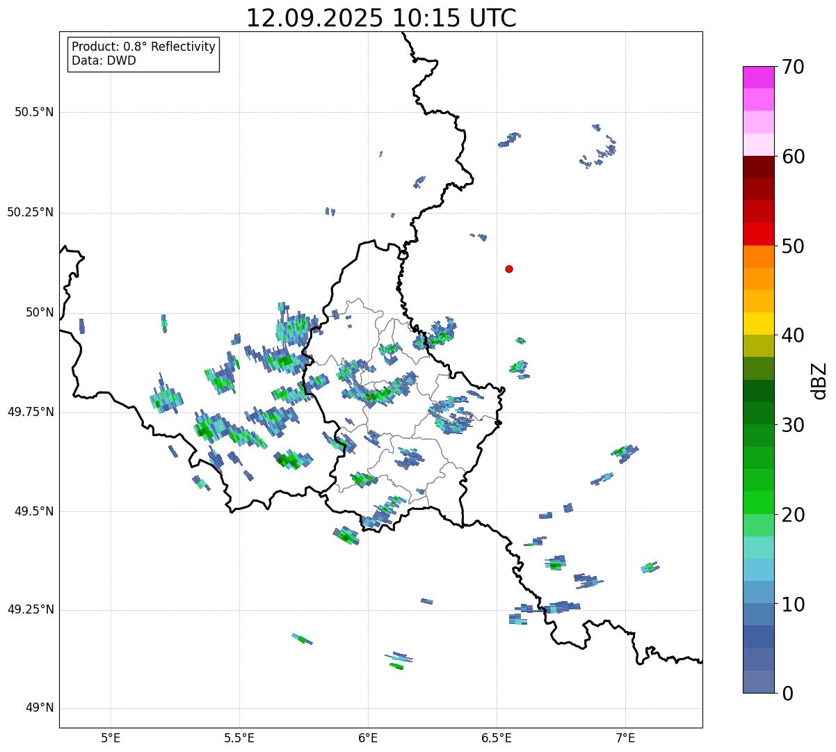Image resolution: width=836 pixels, height=752 pixels.
Task: Click the colorbar tick label 50
Action: click(x=793, y=246)
